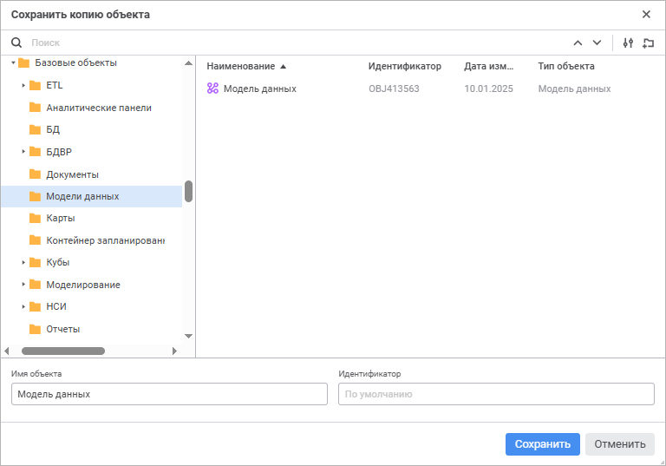Click the tree horizontal scrollbar thumb
The image size is (666, 466).
click(62, 351)
